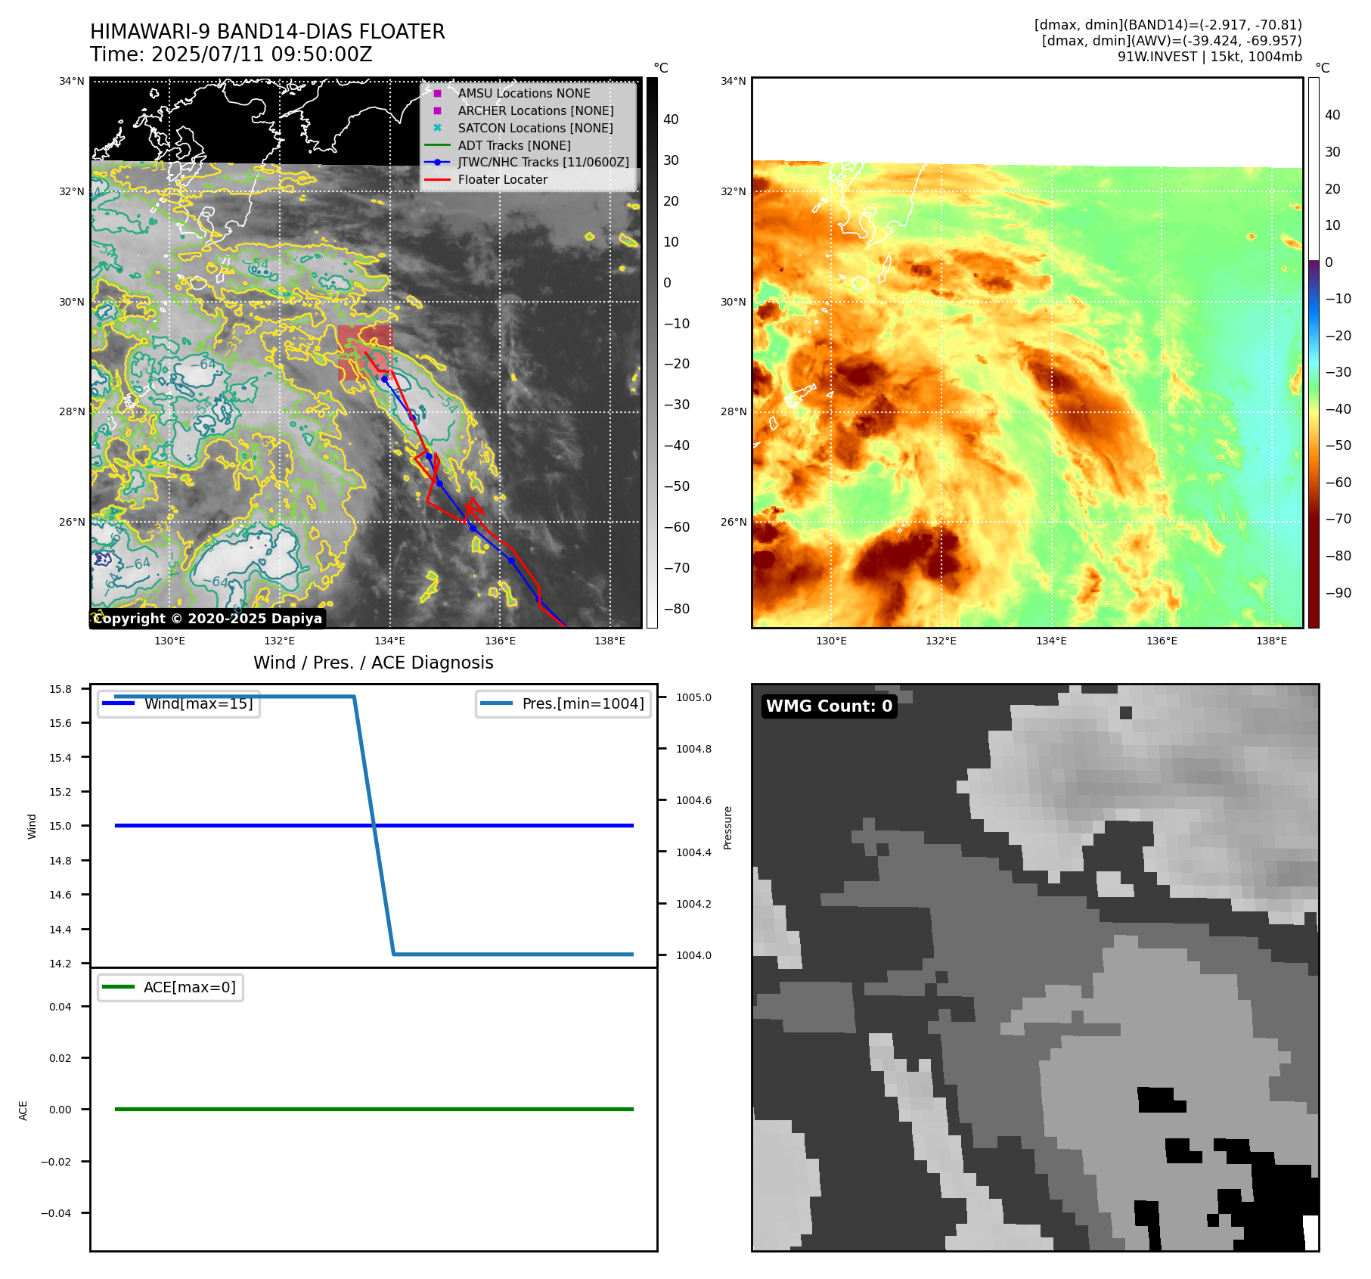The width and height of the screenshot is (1371, 1279).
Task: Click the [dmax, dmin](BAND14) values text
Action: coord(1168,25)
